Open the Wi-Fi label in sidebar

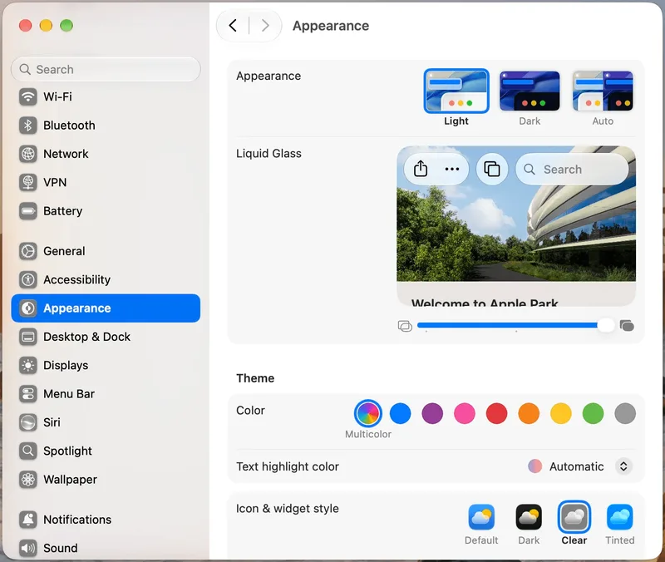coord(57,96)
